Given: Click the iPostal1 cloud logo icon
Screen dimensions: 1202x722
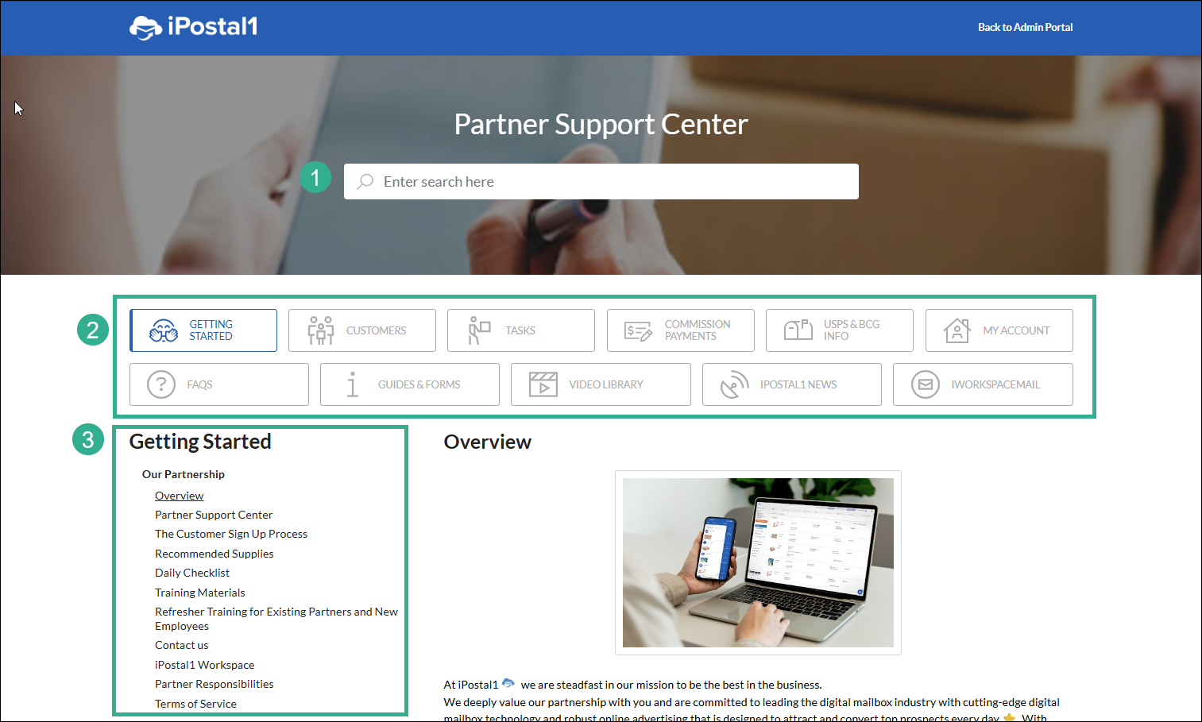Looking at the screenshot, I should click(x=146, y=28).
